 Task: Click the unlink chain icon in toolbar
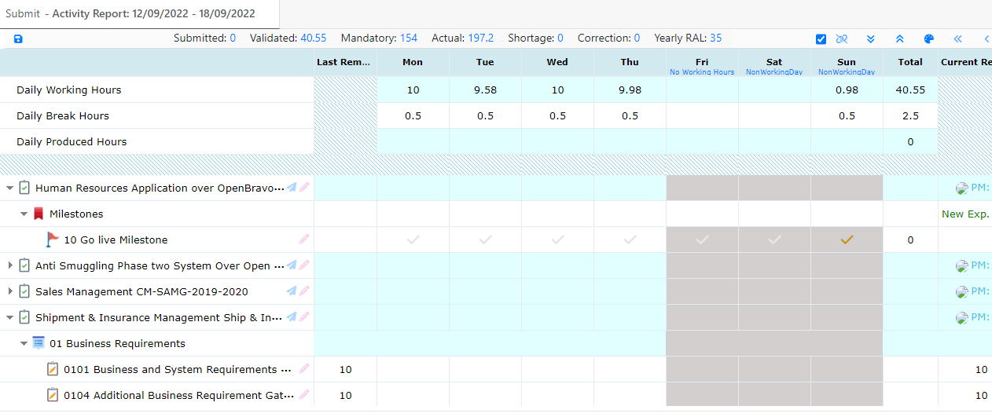842,39
